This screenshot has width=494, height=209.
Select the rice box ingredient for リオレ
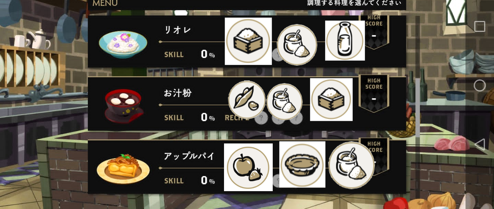(x=248, y=41)
